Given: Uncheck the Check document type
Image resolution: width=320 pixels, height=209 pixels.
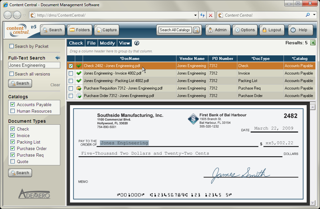Looking at the screenshot, I should [12, 129].
